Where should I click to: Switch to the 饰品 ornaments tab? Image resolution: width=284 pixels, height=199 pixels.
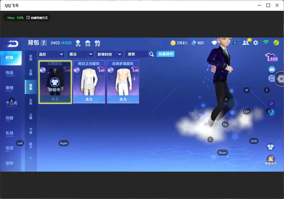click(11, 73)
